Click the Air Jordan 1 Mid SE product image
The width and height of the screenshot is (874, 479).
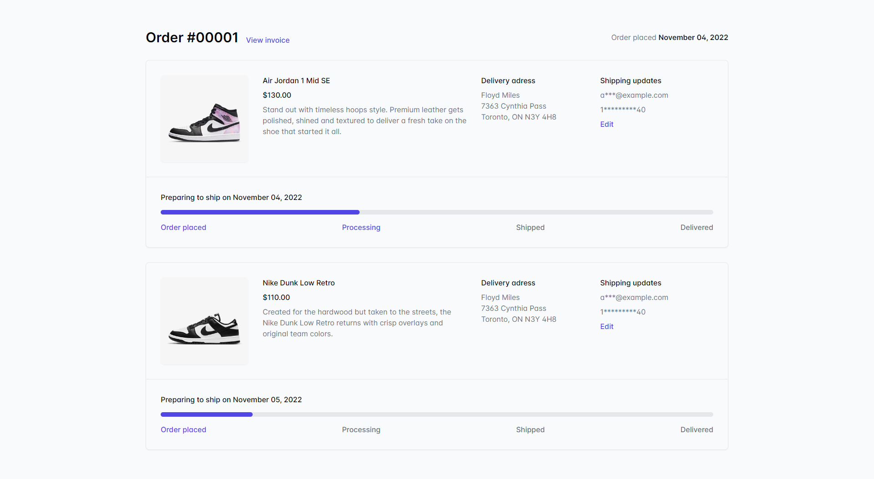click(204, 119)
